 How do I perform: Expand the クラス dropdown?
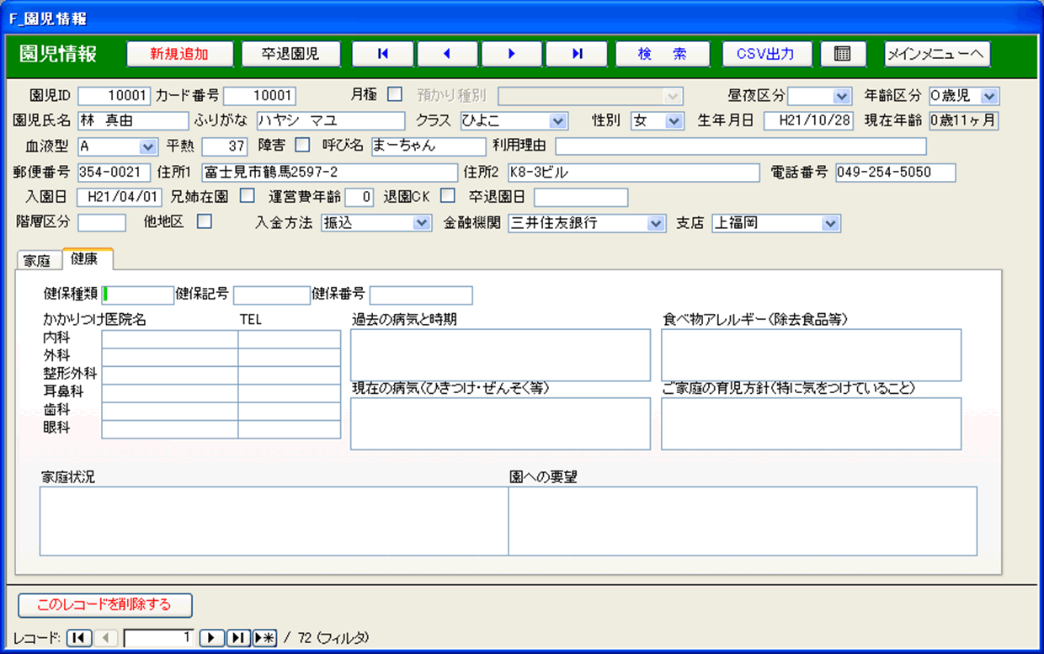[x=557, y=121]
